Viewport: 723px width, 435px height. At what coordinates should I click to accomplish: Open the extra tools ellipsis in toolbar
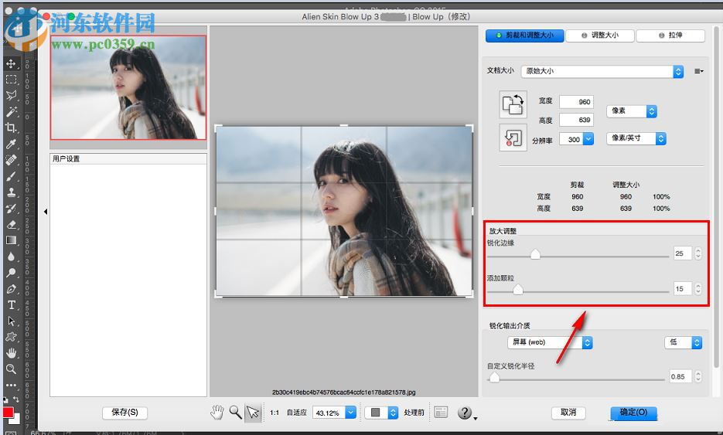click(11, 385)
